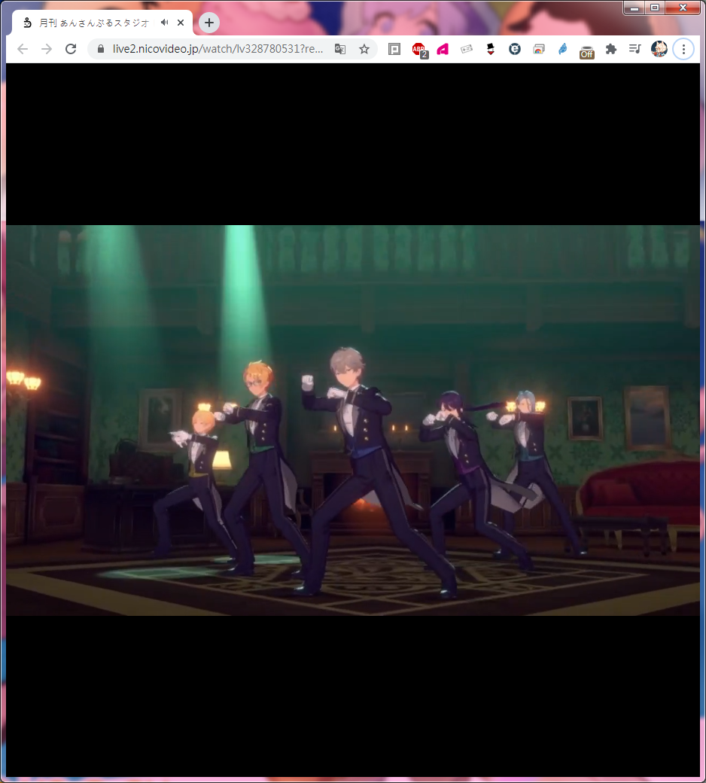Select the 月刊 あんさんぶるスタジオ tab
This screenshot has width=706, height=783.
[102, 23]
